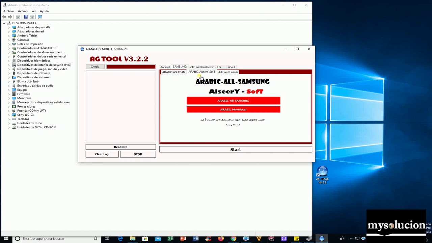The image size is (432, 243).
Task: Open Word from the taskbar
Action: (x=195, y=239)
